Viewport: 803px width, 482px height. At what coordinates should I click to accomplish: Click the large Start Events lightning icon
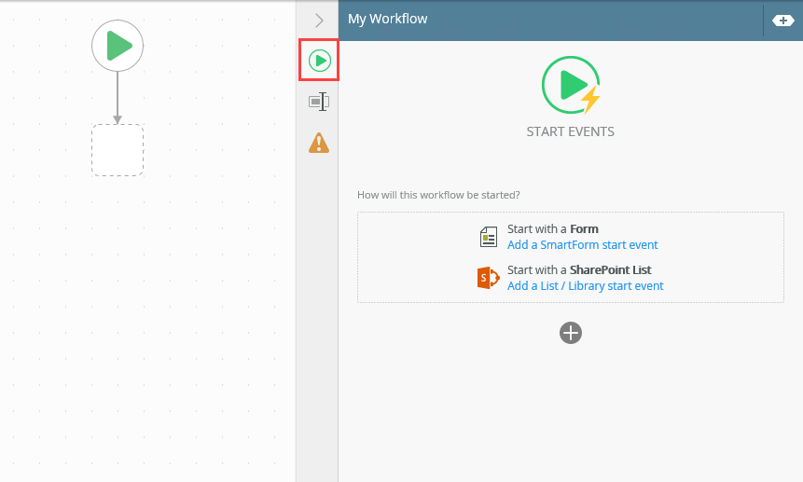(x=571, y=85)
